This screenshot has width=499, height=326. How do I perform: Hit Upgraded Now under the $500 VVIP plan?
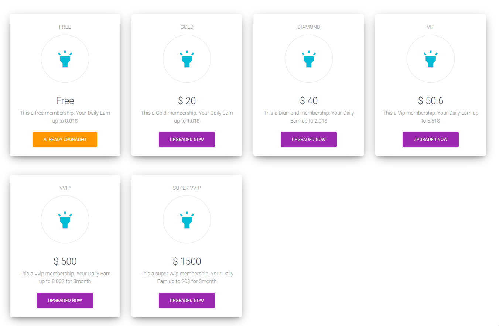coord(65,301)
